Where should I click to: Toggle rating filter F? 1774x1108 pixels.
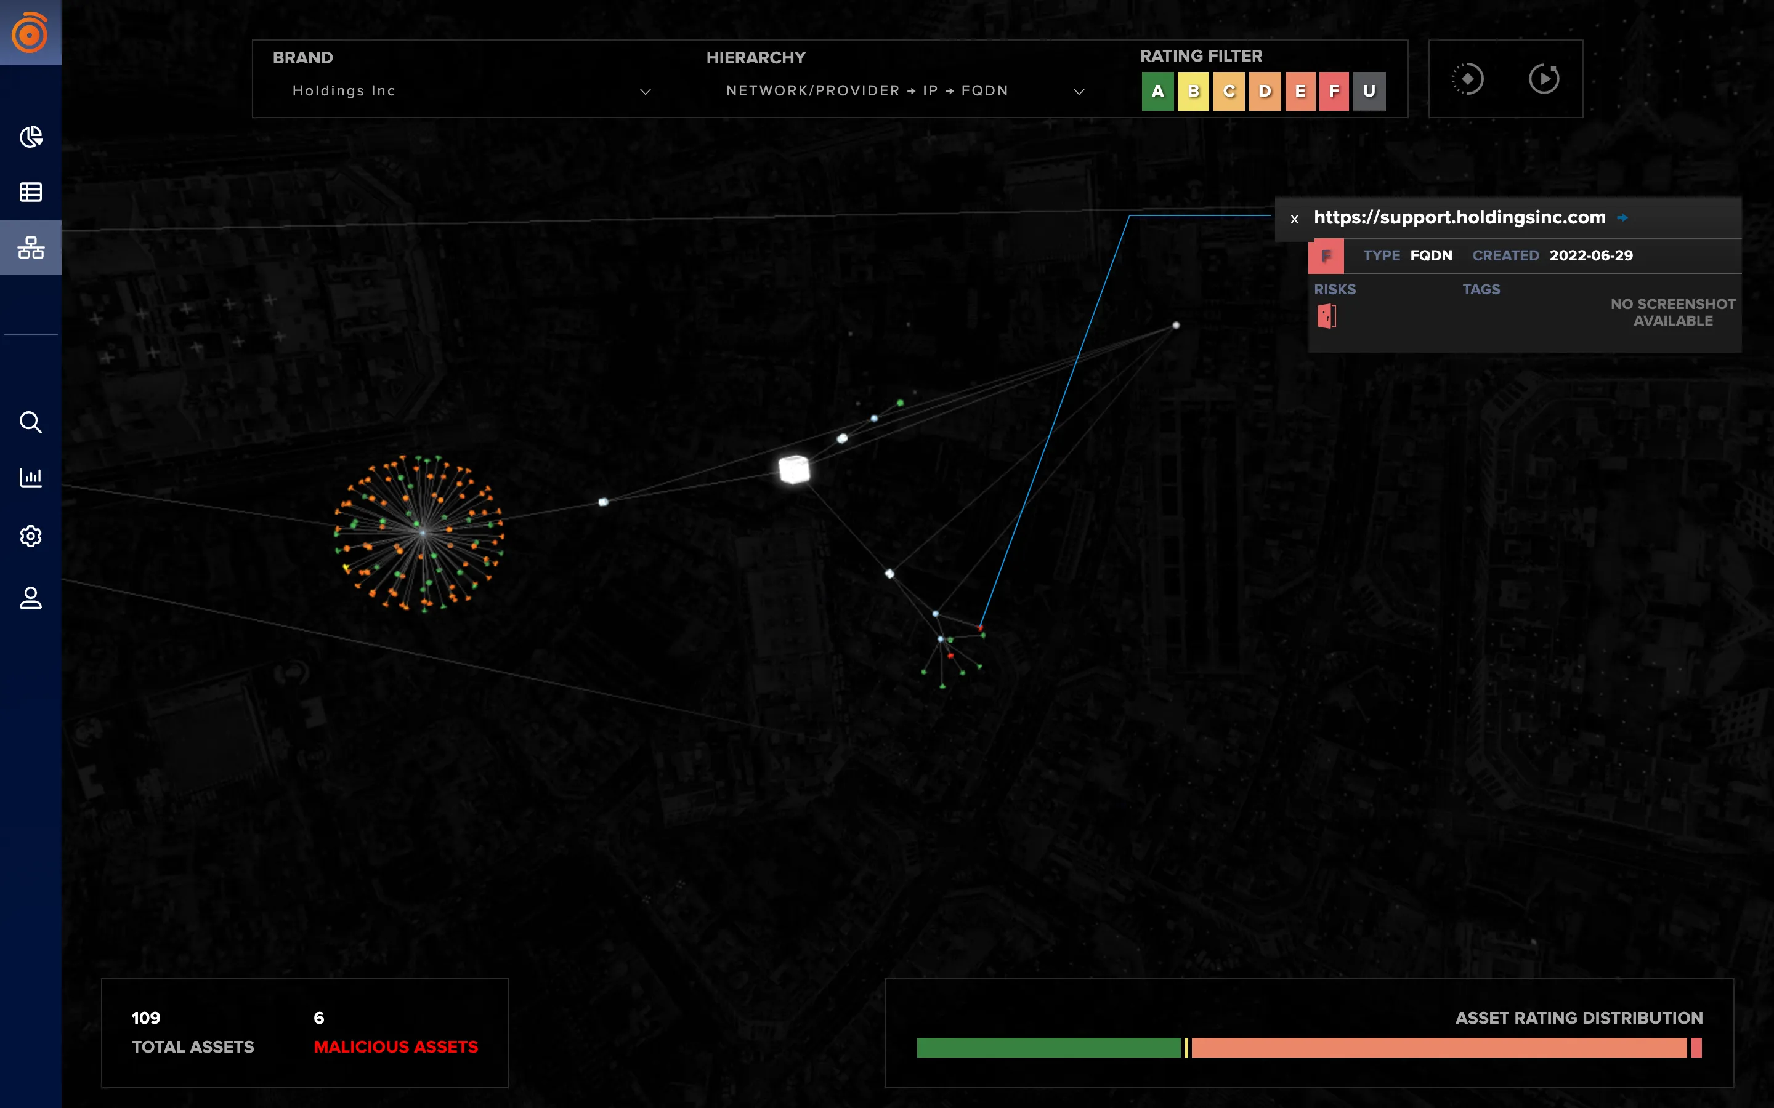coord(1334,91)
